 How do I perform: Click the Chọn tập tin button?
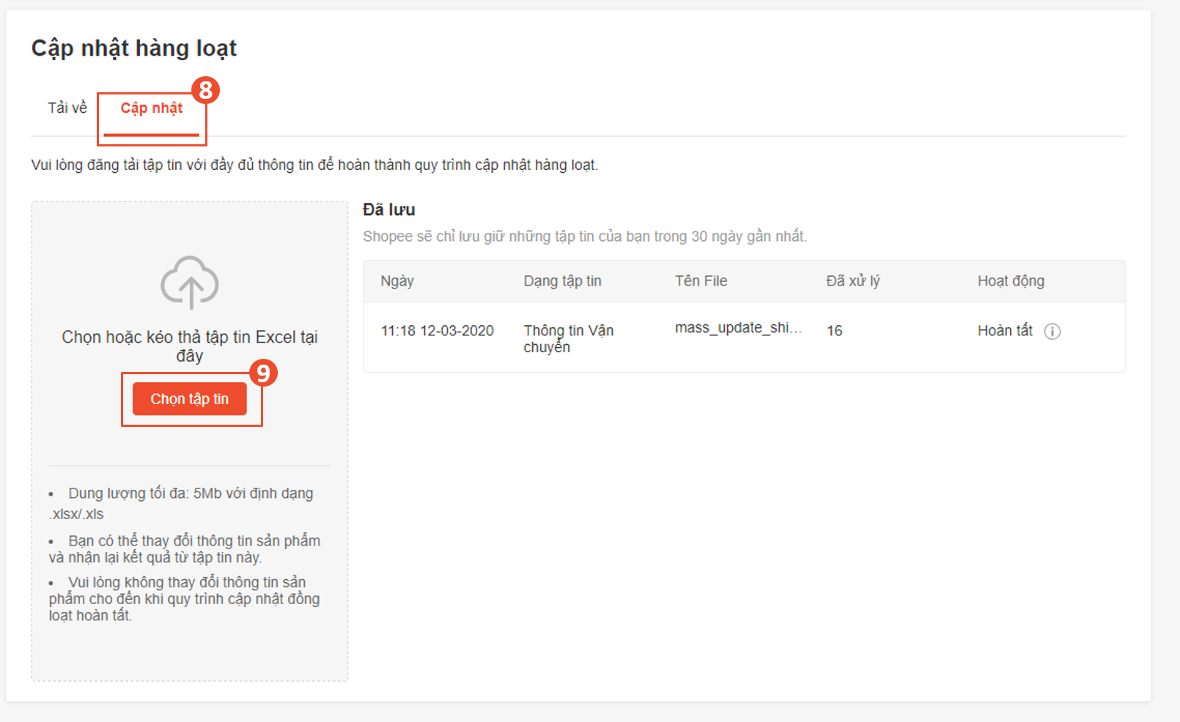191,398
